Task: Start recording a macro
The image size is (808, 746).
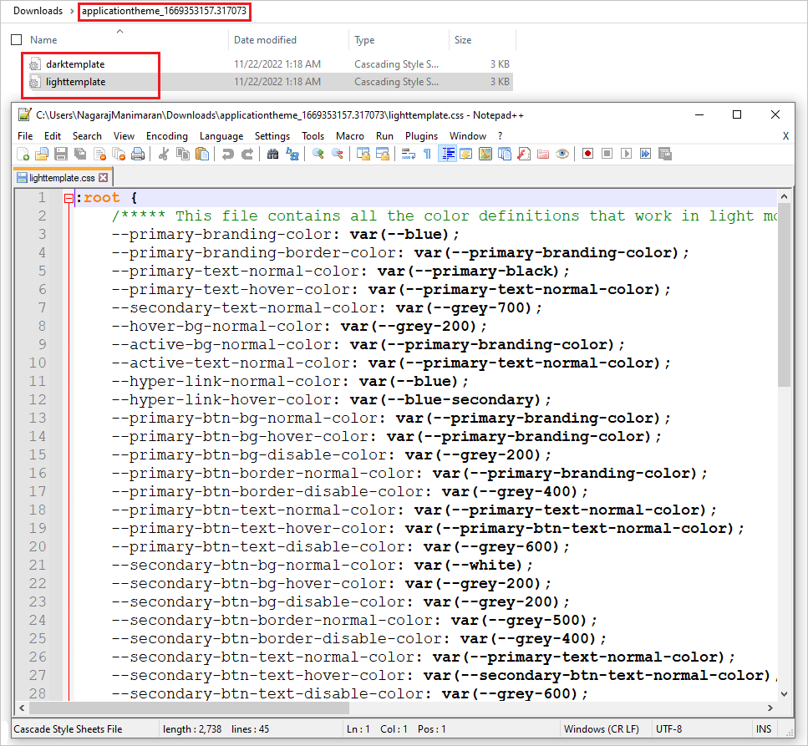Action: click(587, 153)
